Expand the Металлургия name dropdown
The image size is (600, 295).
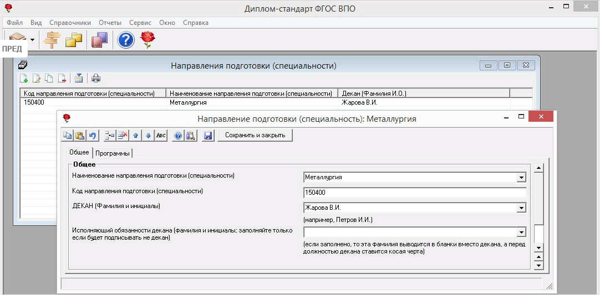(521, 178)
